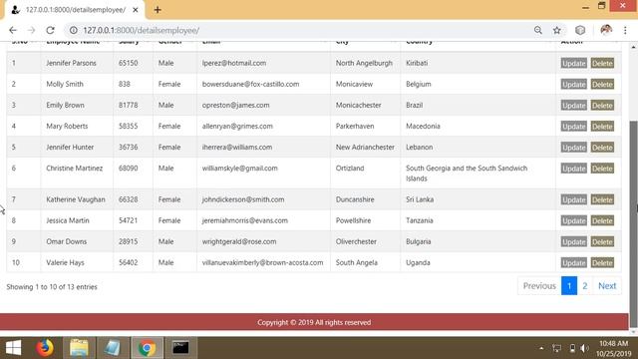638x359 pixels.
Task: Delete employee Mary Roberts
Action: click(602, 127)
